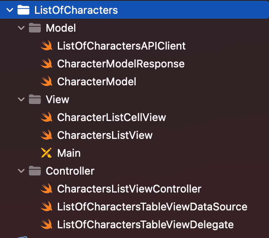This screenshot has width=269, height=238.
Task: Select the Controller group label
Action: (x=70, y=171)
